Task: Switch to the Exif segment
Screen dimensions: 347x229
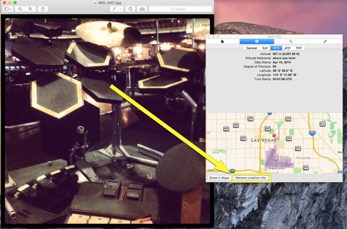Action: [265, 48]
